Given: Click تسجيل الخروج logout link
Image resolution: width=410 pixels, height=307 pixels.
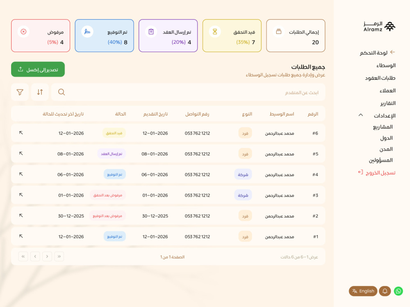Looking at the screenshot, I should (380, 173).
